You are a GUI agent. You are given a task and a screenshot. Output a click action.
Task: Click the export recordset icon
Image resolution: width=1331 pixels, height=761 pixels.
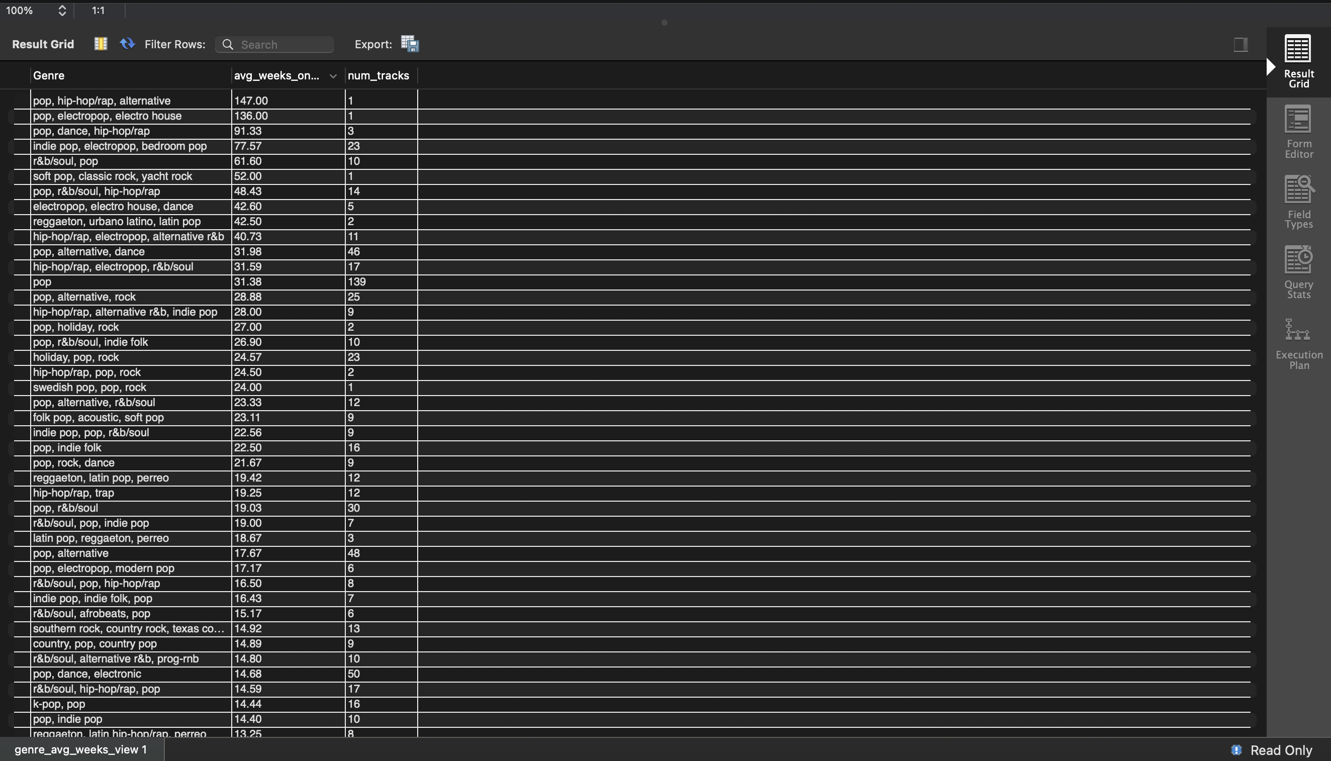pos(410,44)
